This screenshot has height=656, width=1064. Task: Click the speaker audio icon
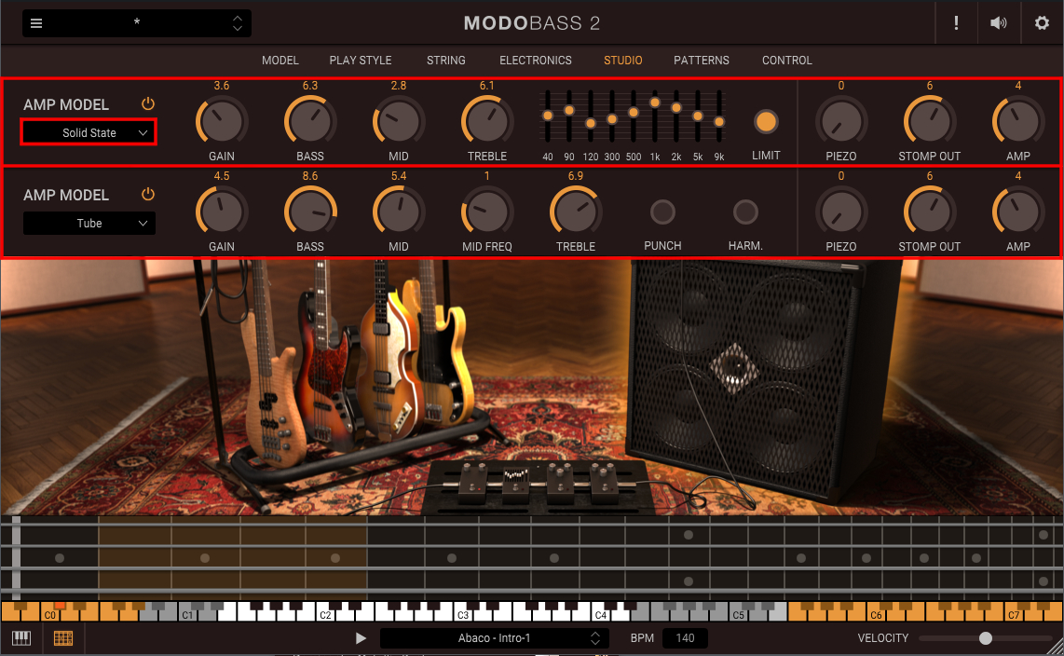coord(999,23)
